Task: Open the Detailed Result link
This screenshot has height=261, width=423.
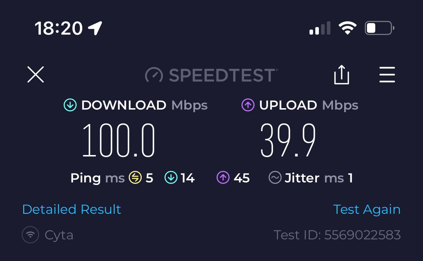Action: [x=72, y=209]
